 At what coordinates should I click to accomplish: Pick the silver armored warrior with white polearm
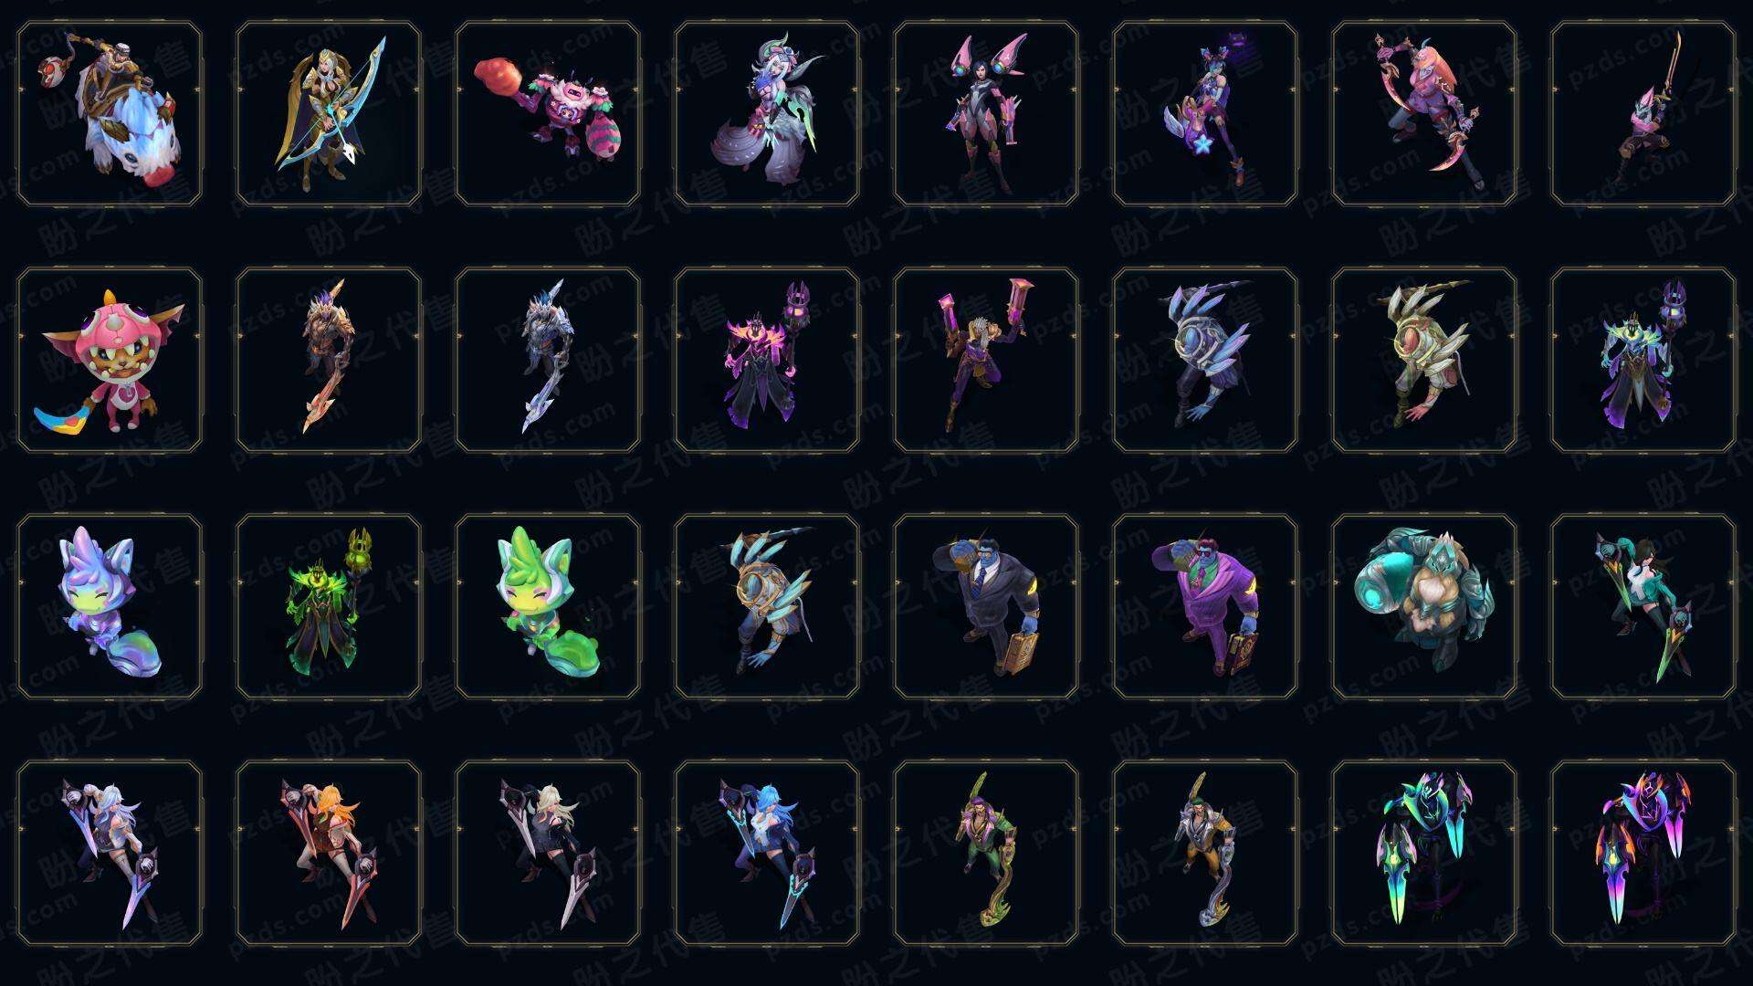point(548,360)
